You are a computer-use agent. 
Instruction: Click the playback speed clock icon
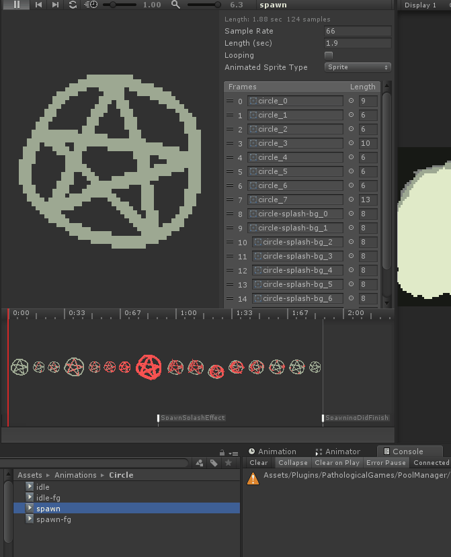coord(91,5)
